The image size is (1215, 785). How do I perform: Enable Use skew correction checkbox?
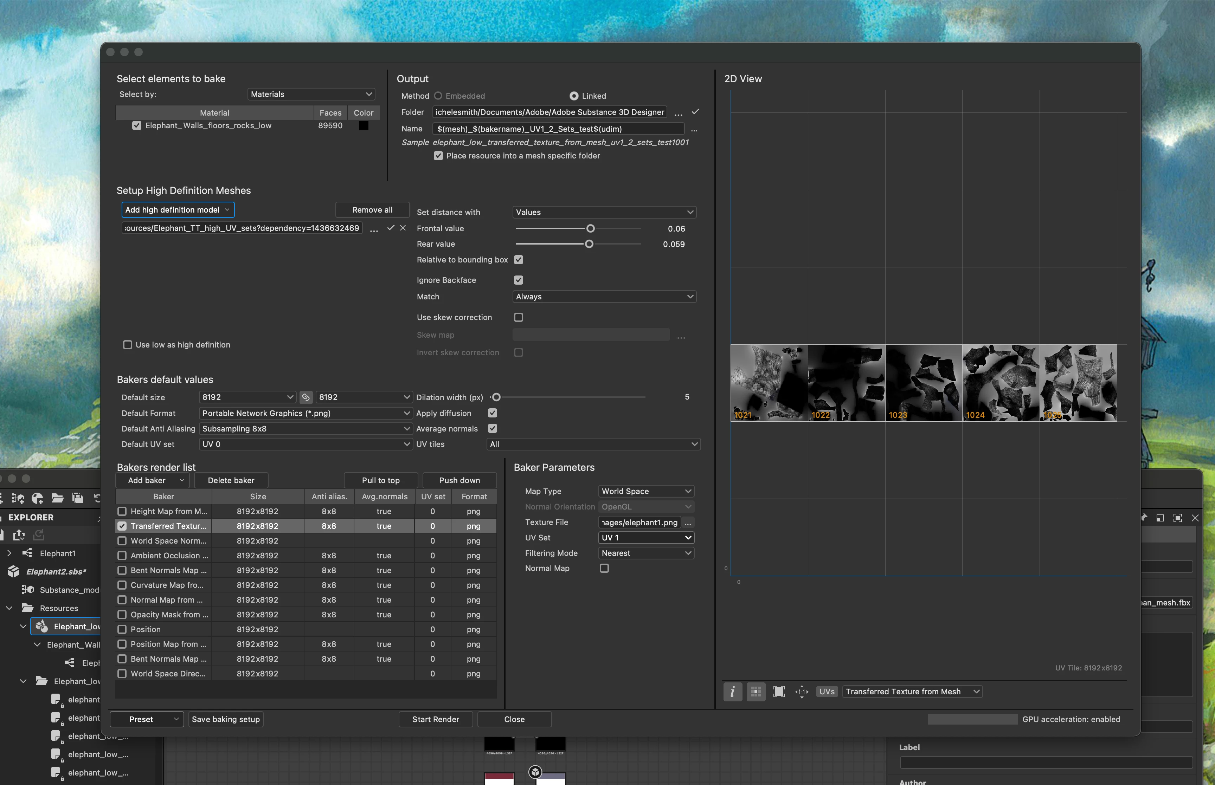pos(519,317)
